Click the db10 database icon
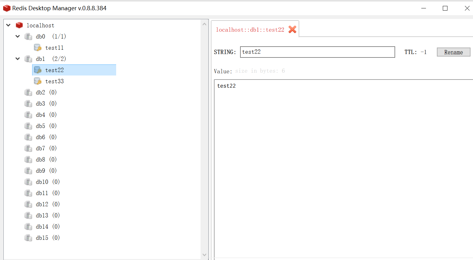Image resolution: width=473 pixels, height=260 pixels. pyautogui.click(x=28, y=182)
